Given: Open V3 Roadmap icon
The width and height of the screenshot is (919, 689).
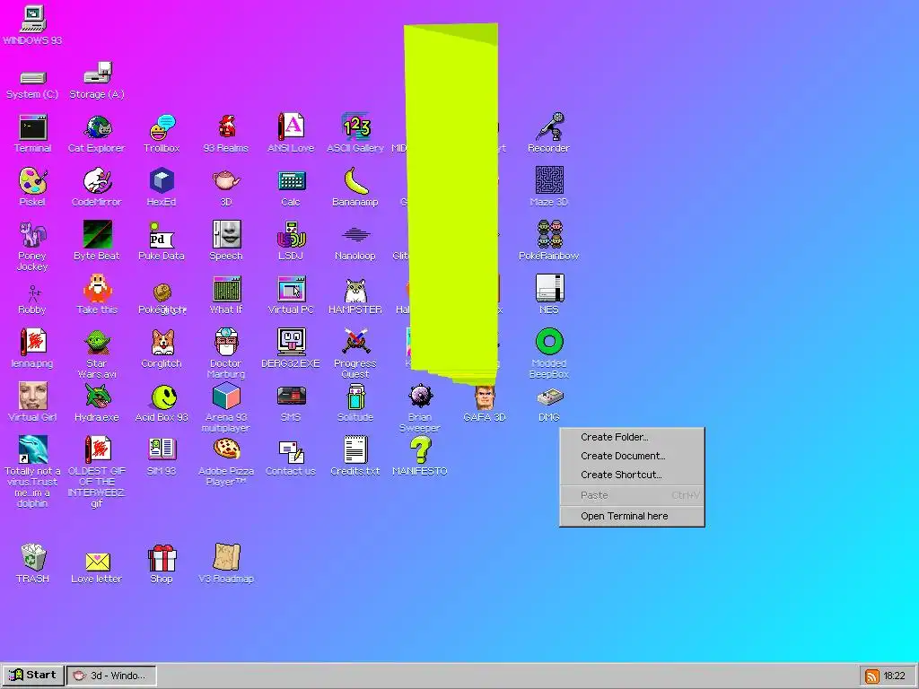Looking at the screenshot, I should (x=226, y=558).
